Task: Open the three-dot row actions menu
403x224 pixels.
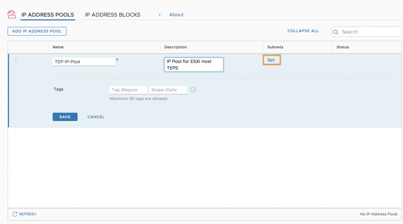Action: (x=16, y=60)
